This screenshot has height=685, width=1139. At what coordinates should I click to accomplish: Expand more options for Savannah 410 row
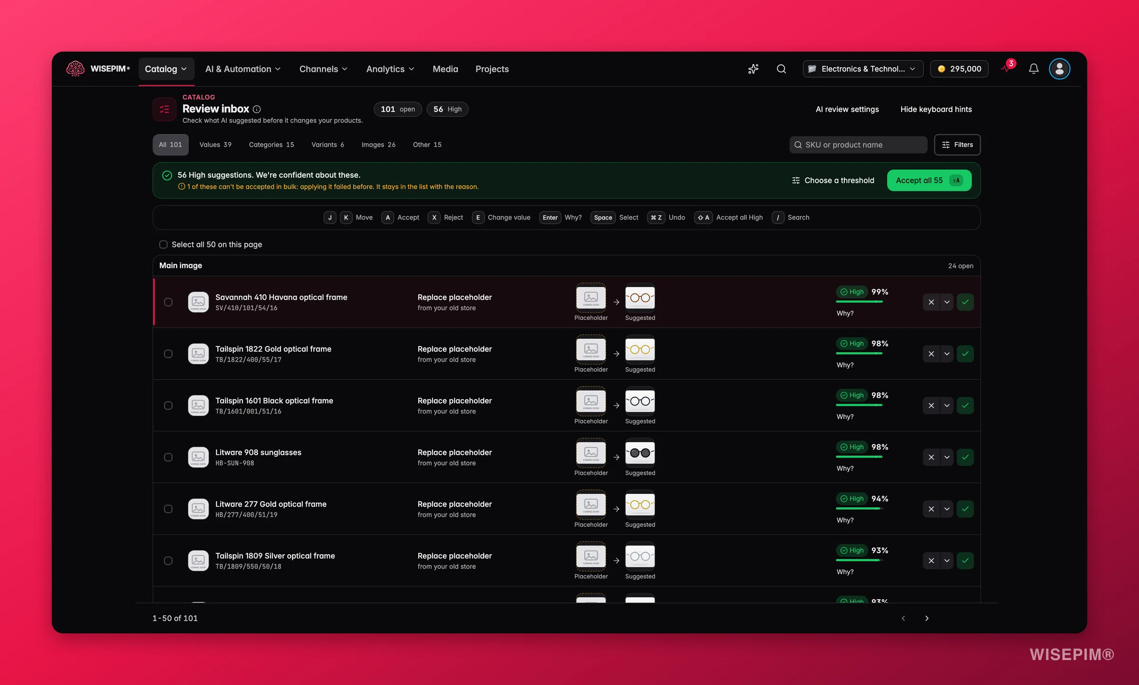tap(947, 302)
